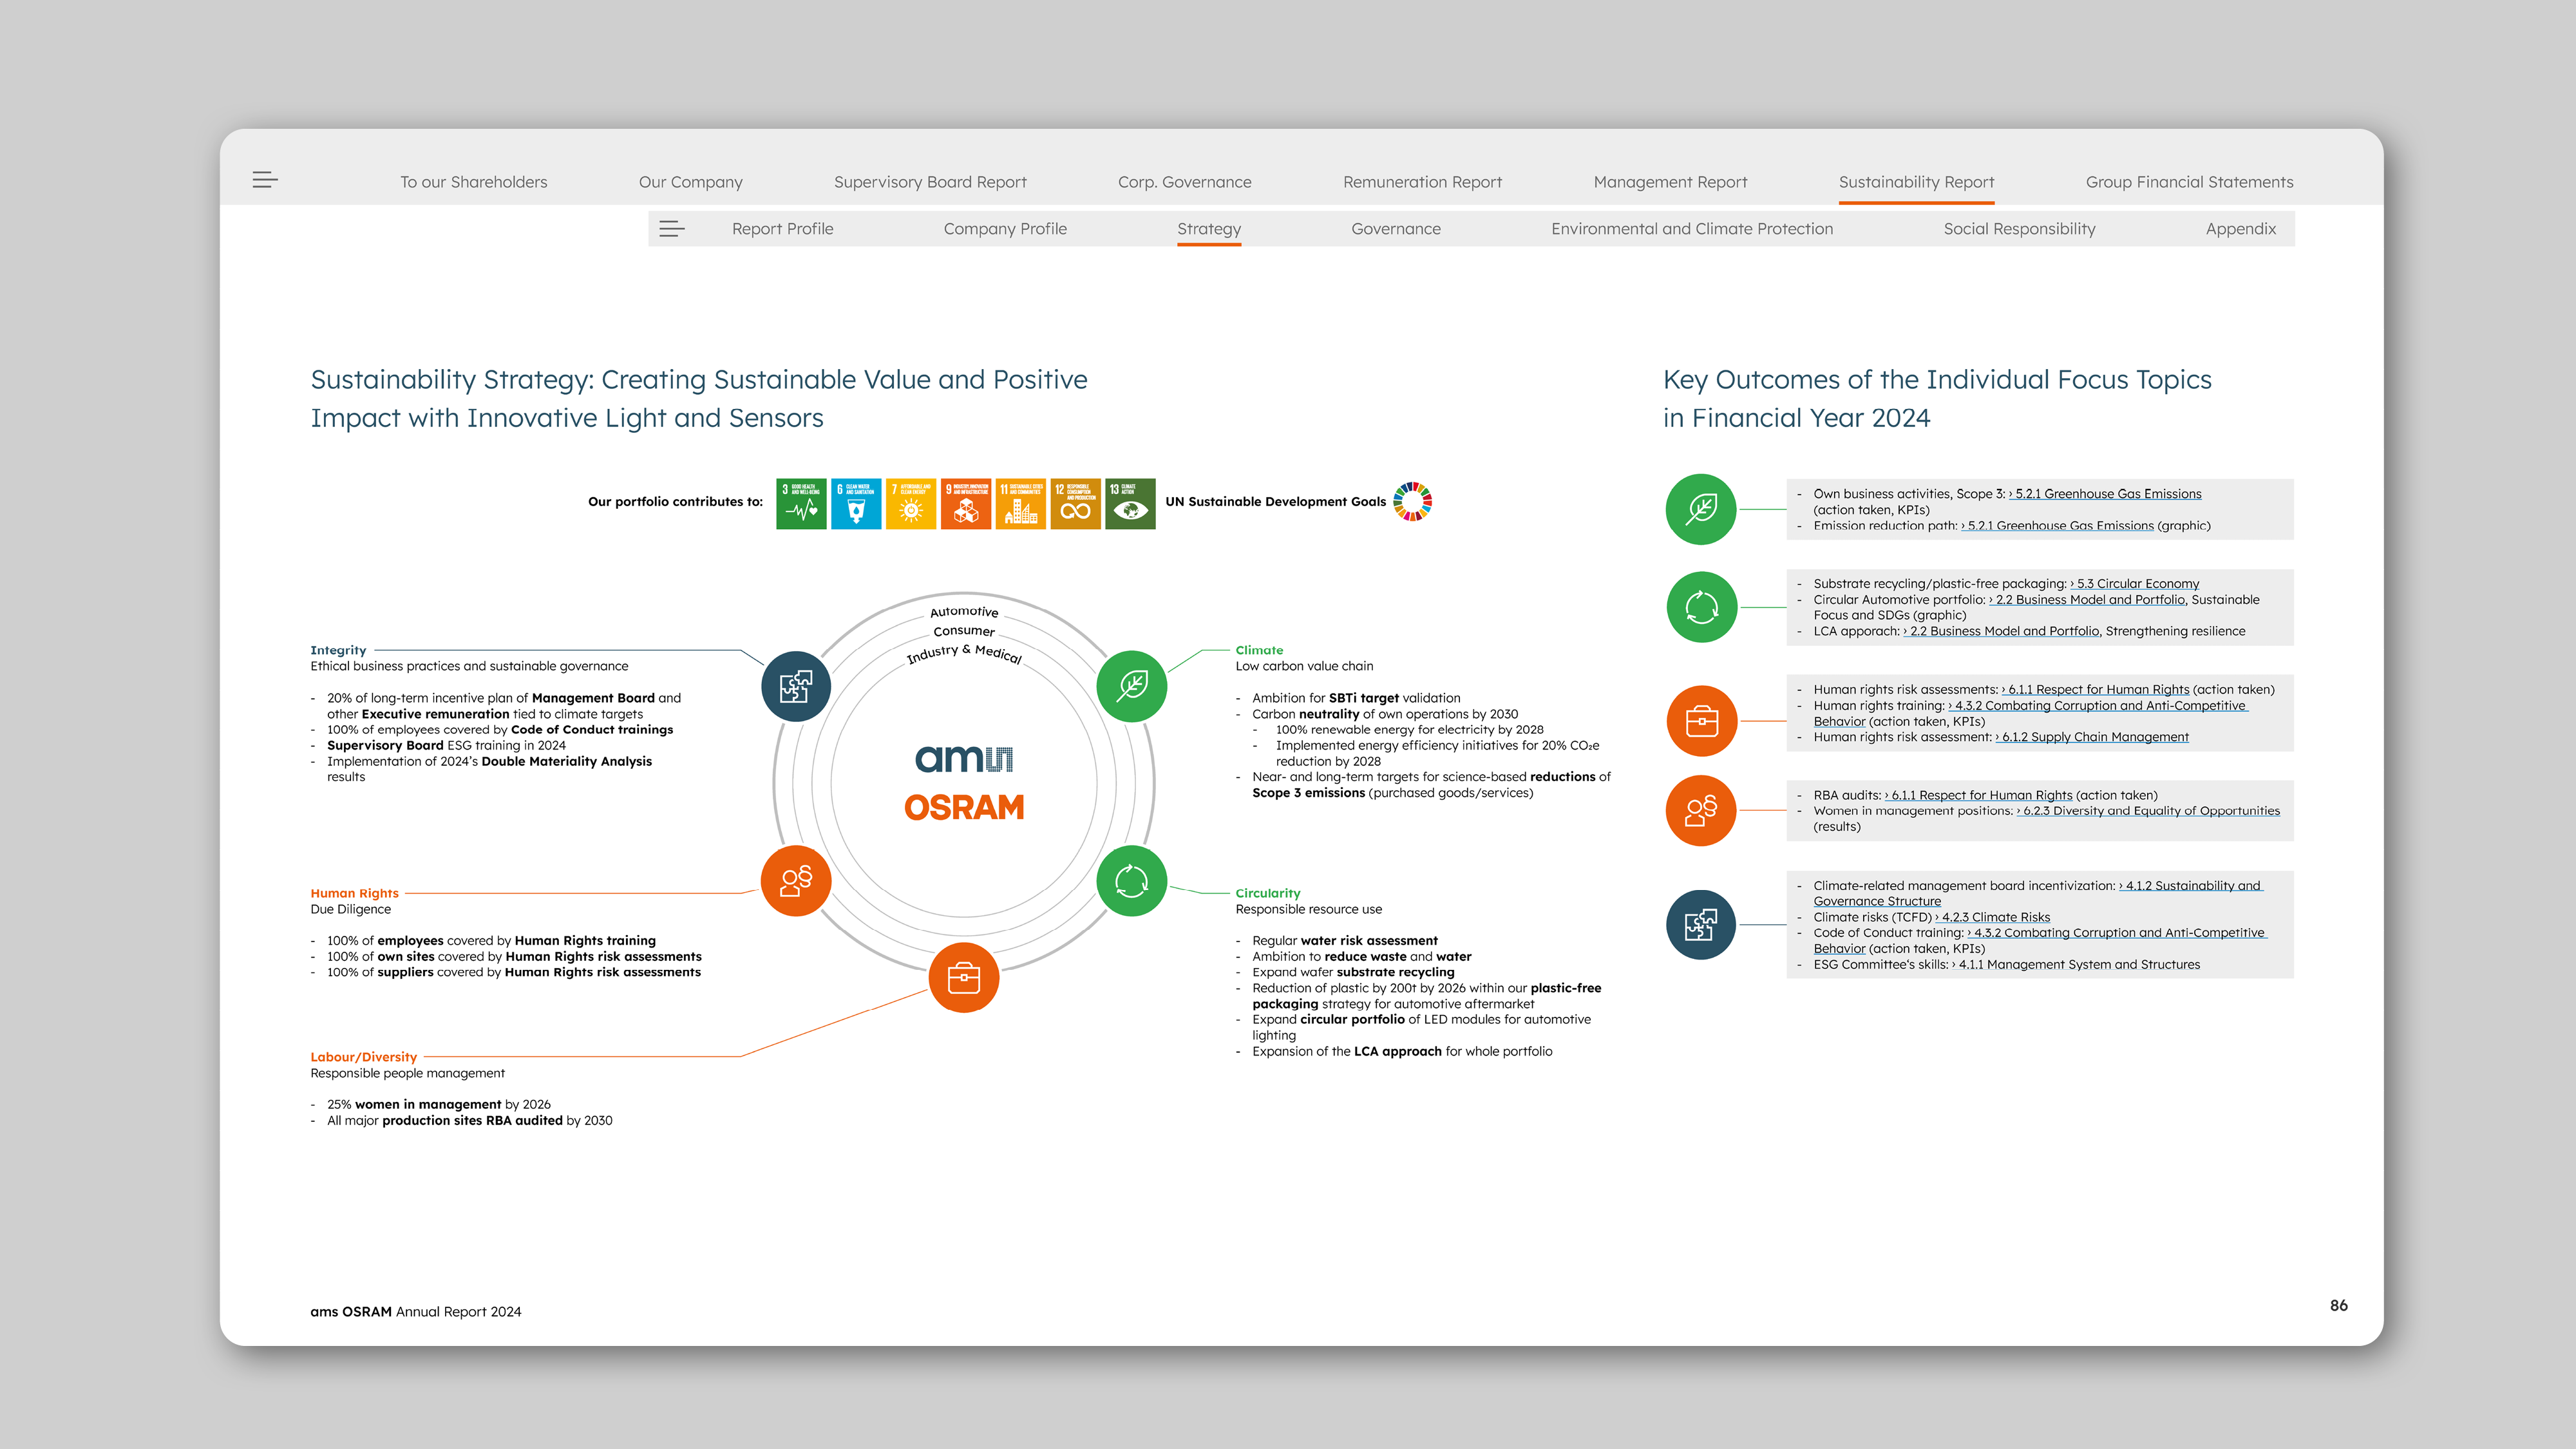Open LCA approach 2.2 Business Model link
This screenshot has height=1449, width=2576.
pyautogui.click(x=2001, y=631)
